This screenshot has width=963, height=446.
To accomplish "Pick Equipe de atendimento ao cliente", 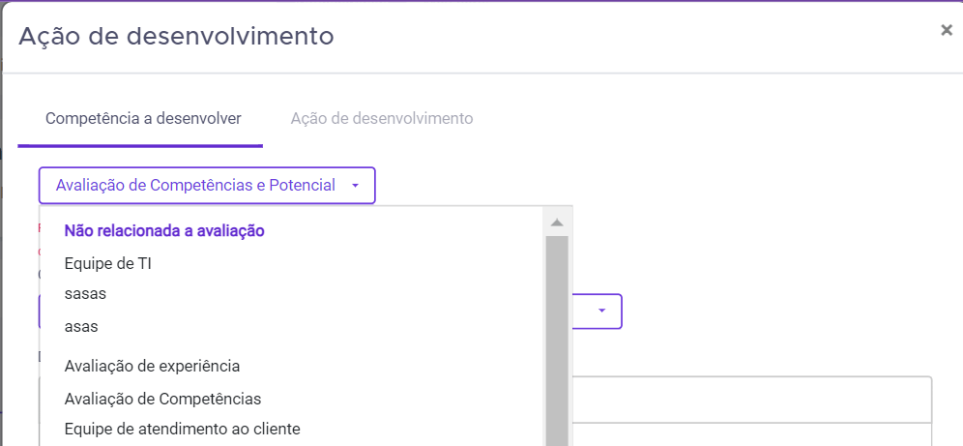I will point(182,429).
